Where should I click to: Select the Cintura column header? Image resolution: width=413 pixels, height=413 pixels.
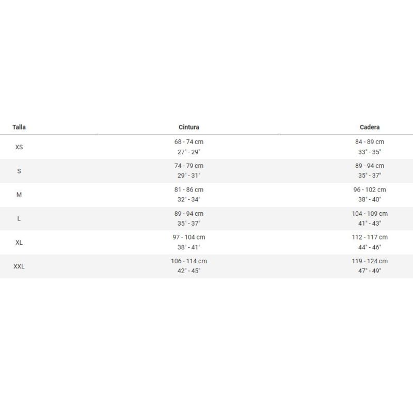pos(189,127)
